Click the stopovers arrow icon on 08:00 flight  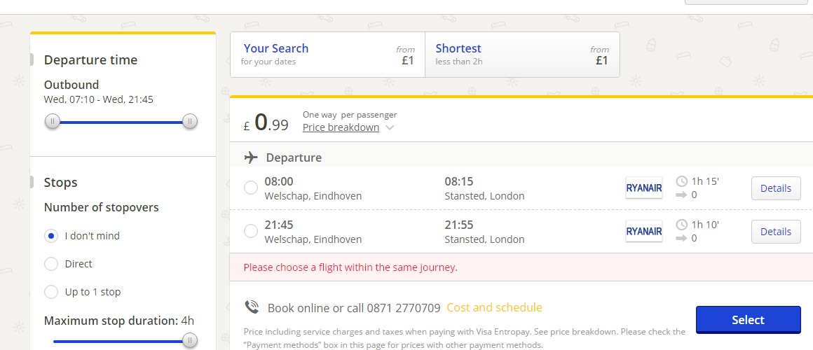pyautogui.click(x=682, y=195)
